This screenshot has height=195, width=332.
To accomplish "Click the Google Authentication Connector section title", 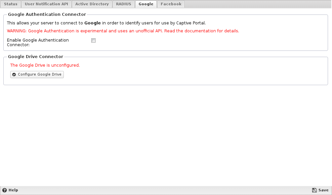I will (x=47, y=15).
